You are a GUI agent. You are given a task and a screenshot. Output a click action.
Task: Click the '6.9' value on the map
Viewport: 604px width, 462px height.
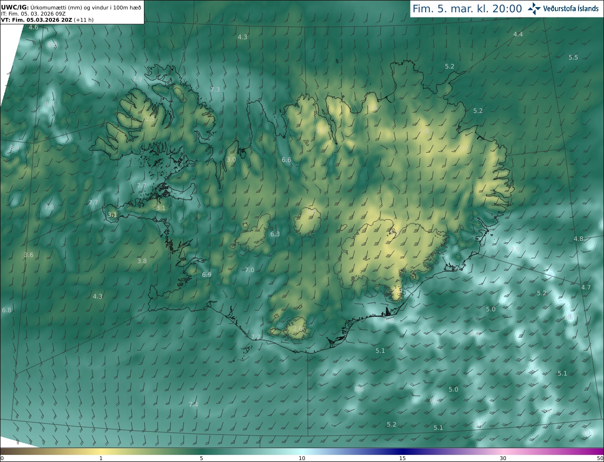207,274
